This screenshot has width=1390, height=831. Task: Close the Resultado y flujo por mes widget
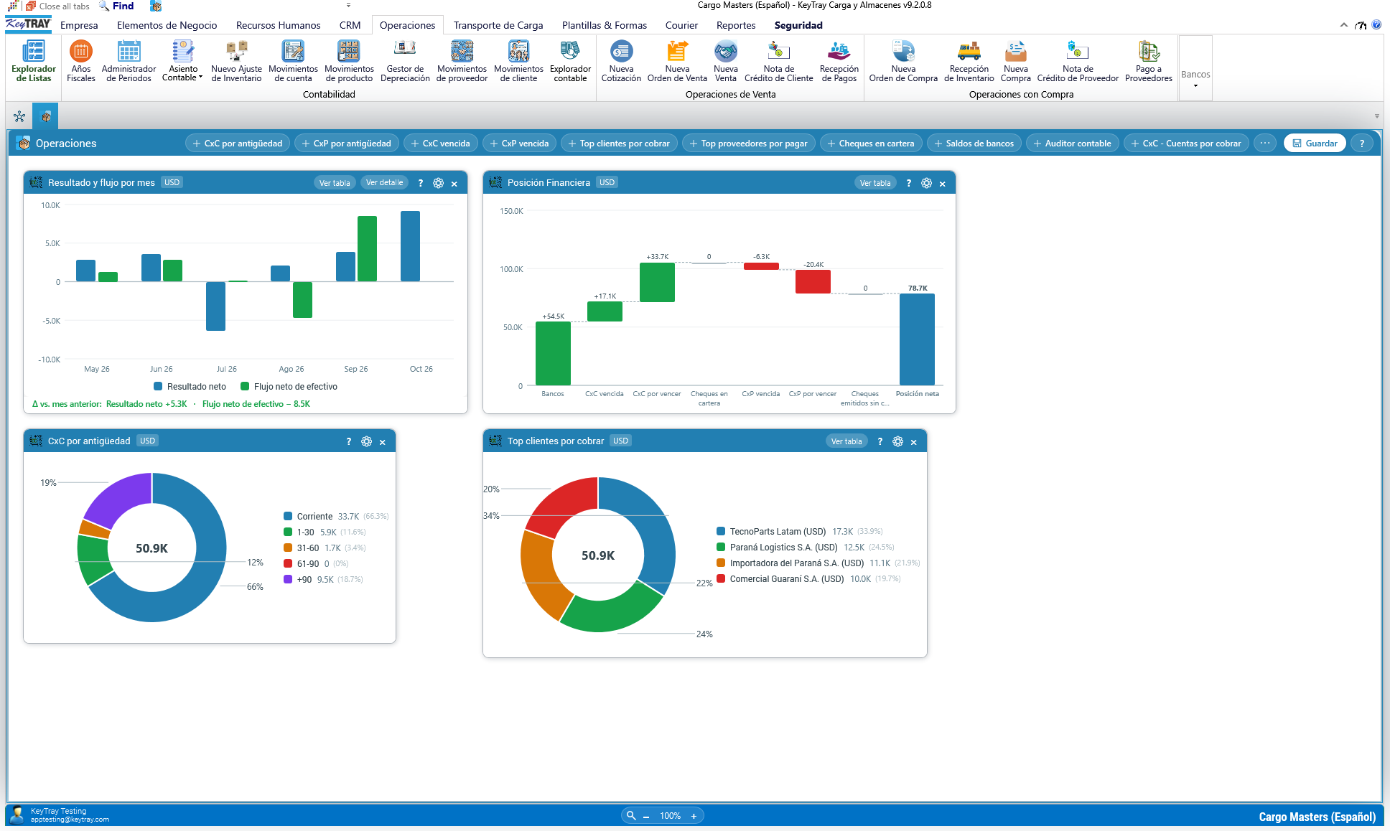pyautogui.click(x=454, y=184)
